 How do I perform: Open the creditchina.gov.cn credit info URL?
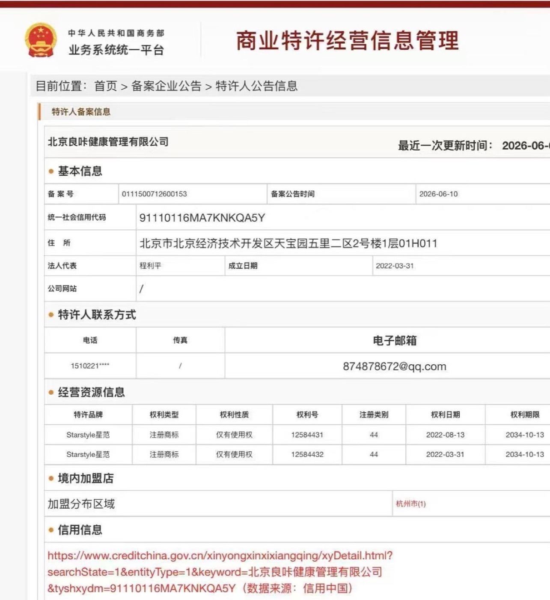click(220, 572)
